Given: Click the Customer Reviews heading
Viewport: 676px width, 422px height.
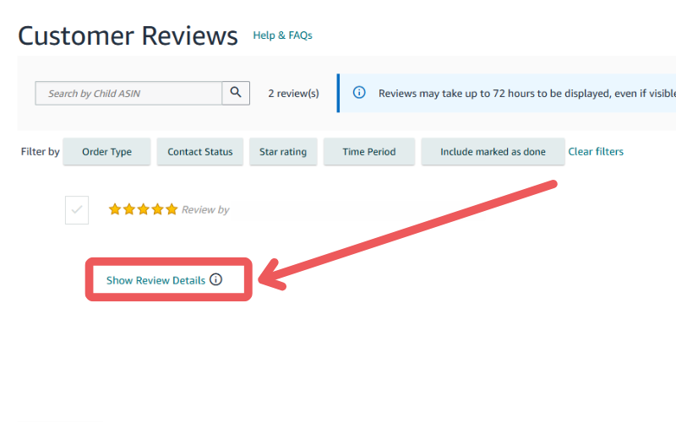Looking at the screenshot, I should tap(128, 35).
